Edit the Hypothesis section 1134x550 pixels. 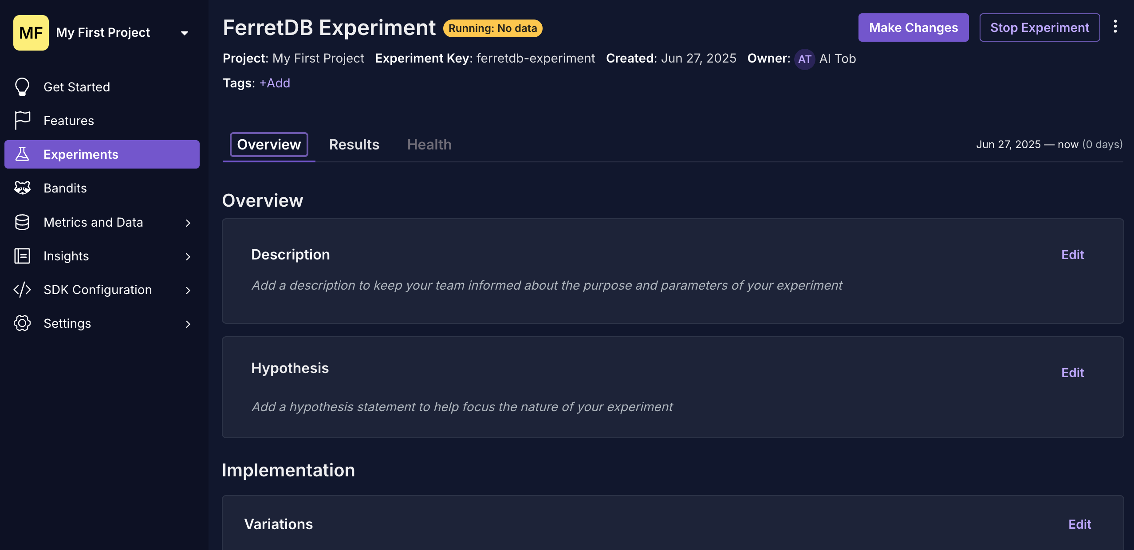(1072, 373)
